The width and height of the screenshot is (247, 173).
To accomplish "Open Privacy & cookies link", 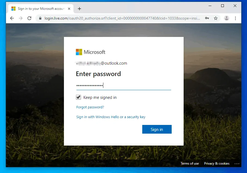I will coord(217,163).
